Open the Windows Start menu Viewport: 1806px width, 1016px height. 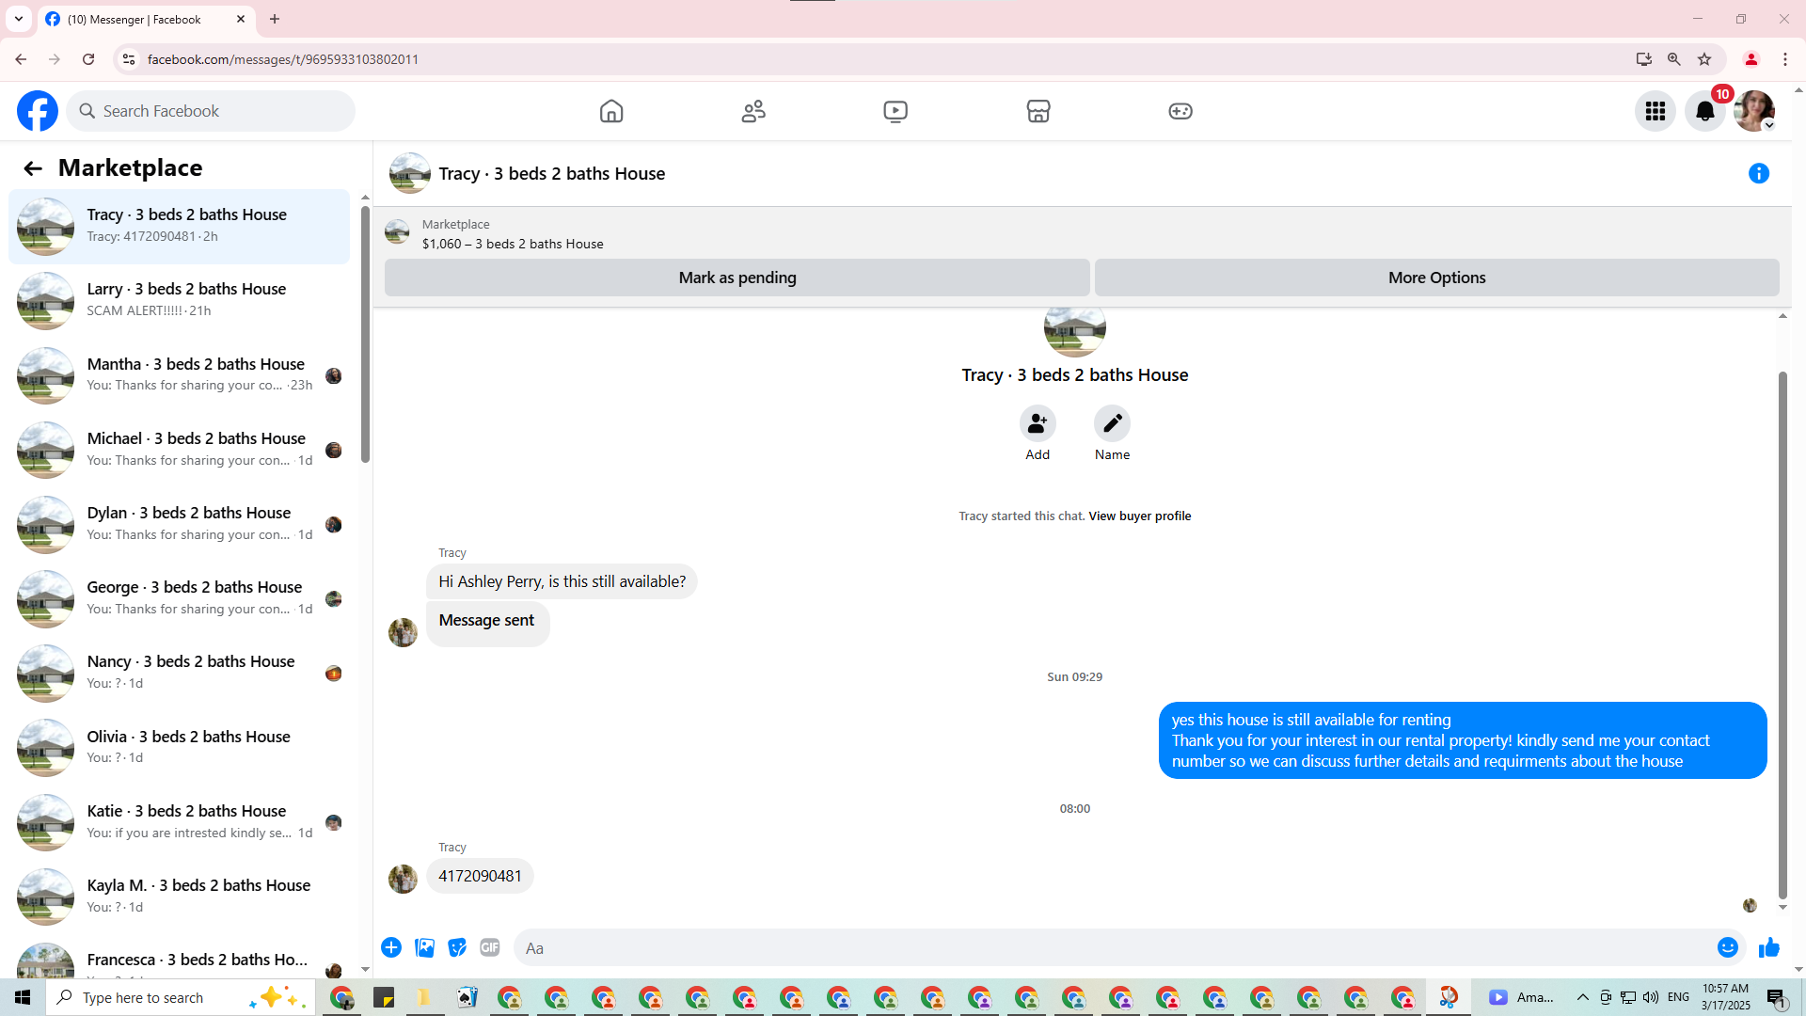tap(23, 997)
